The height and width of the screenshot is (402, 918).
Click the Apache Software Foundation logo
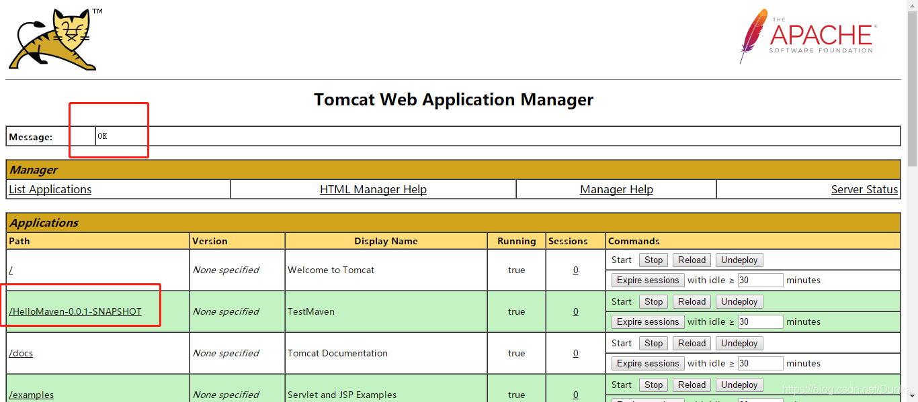click(x=807, y=36)
